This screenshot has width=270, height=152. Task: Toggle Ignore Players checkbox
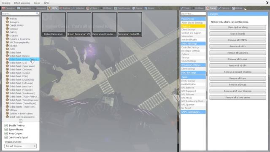click(x=6, y=129)
